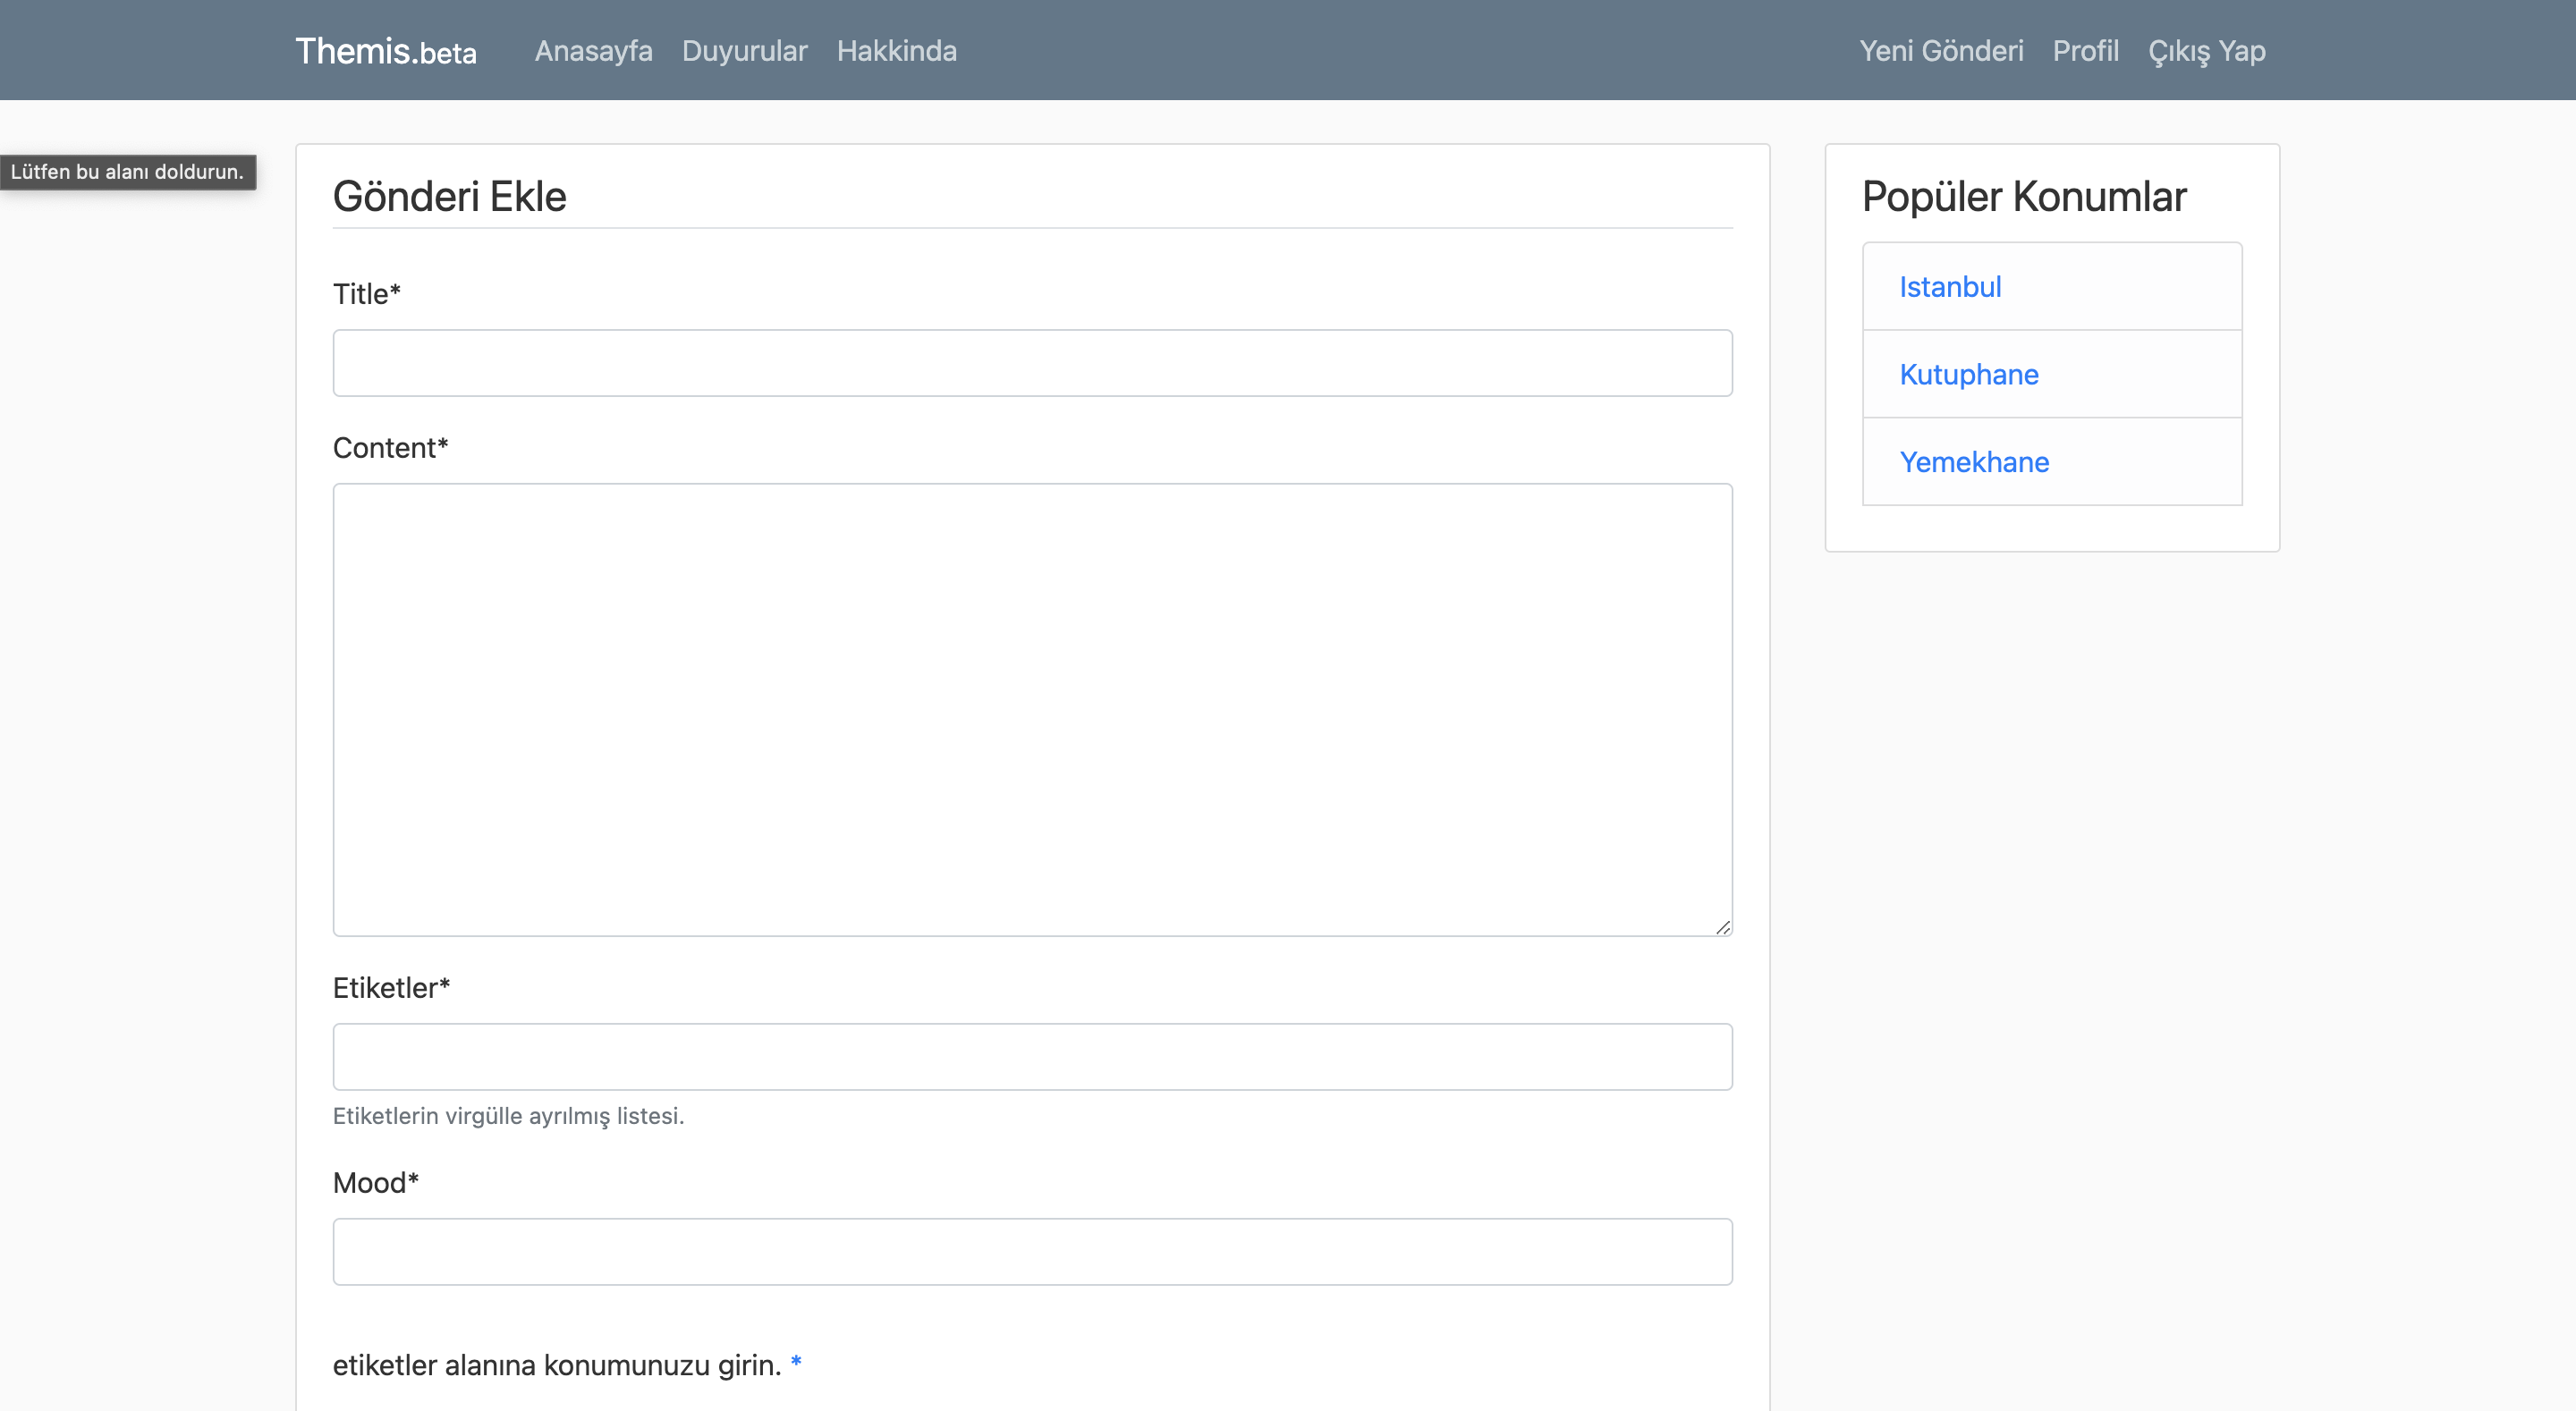The height and width of the screenshot is (1411, 2576).
Task: Open the Hakkinda page
Action: tap(896, 51)
